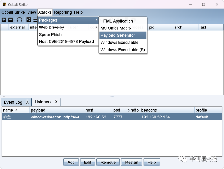Click the Remove listener button
Viewport: 224px width, 169px height.
[x=108, y=162]
